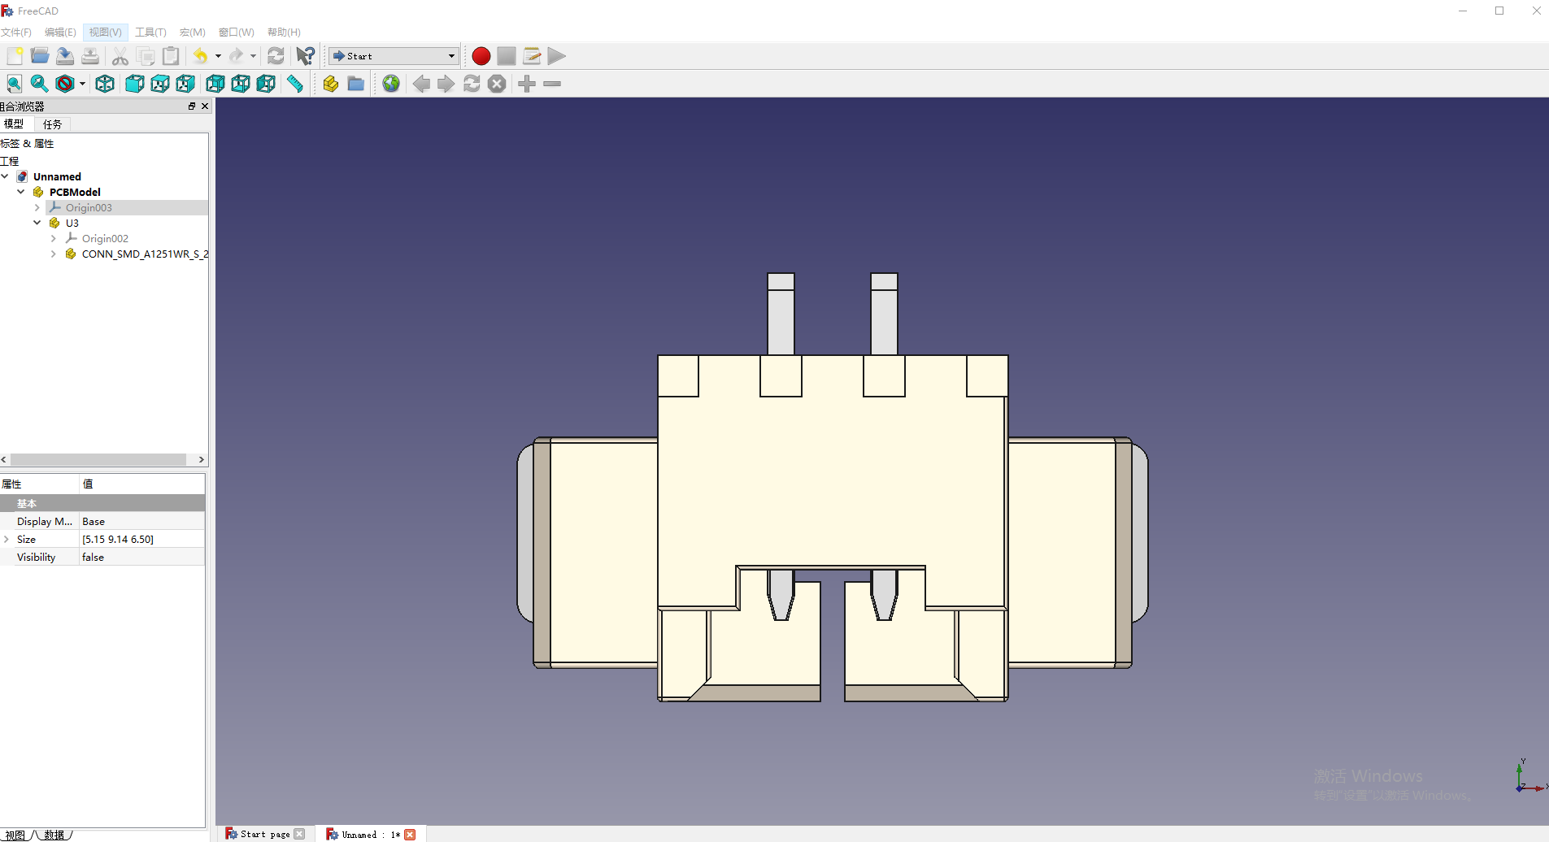Set the top view cube
This screenshot has width=1549, height=842.
[x=160, y=84]
